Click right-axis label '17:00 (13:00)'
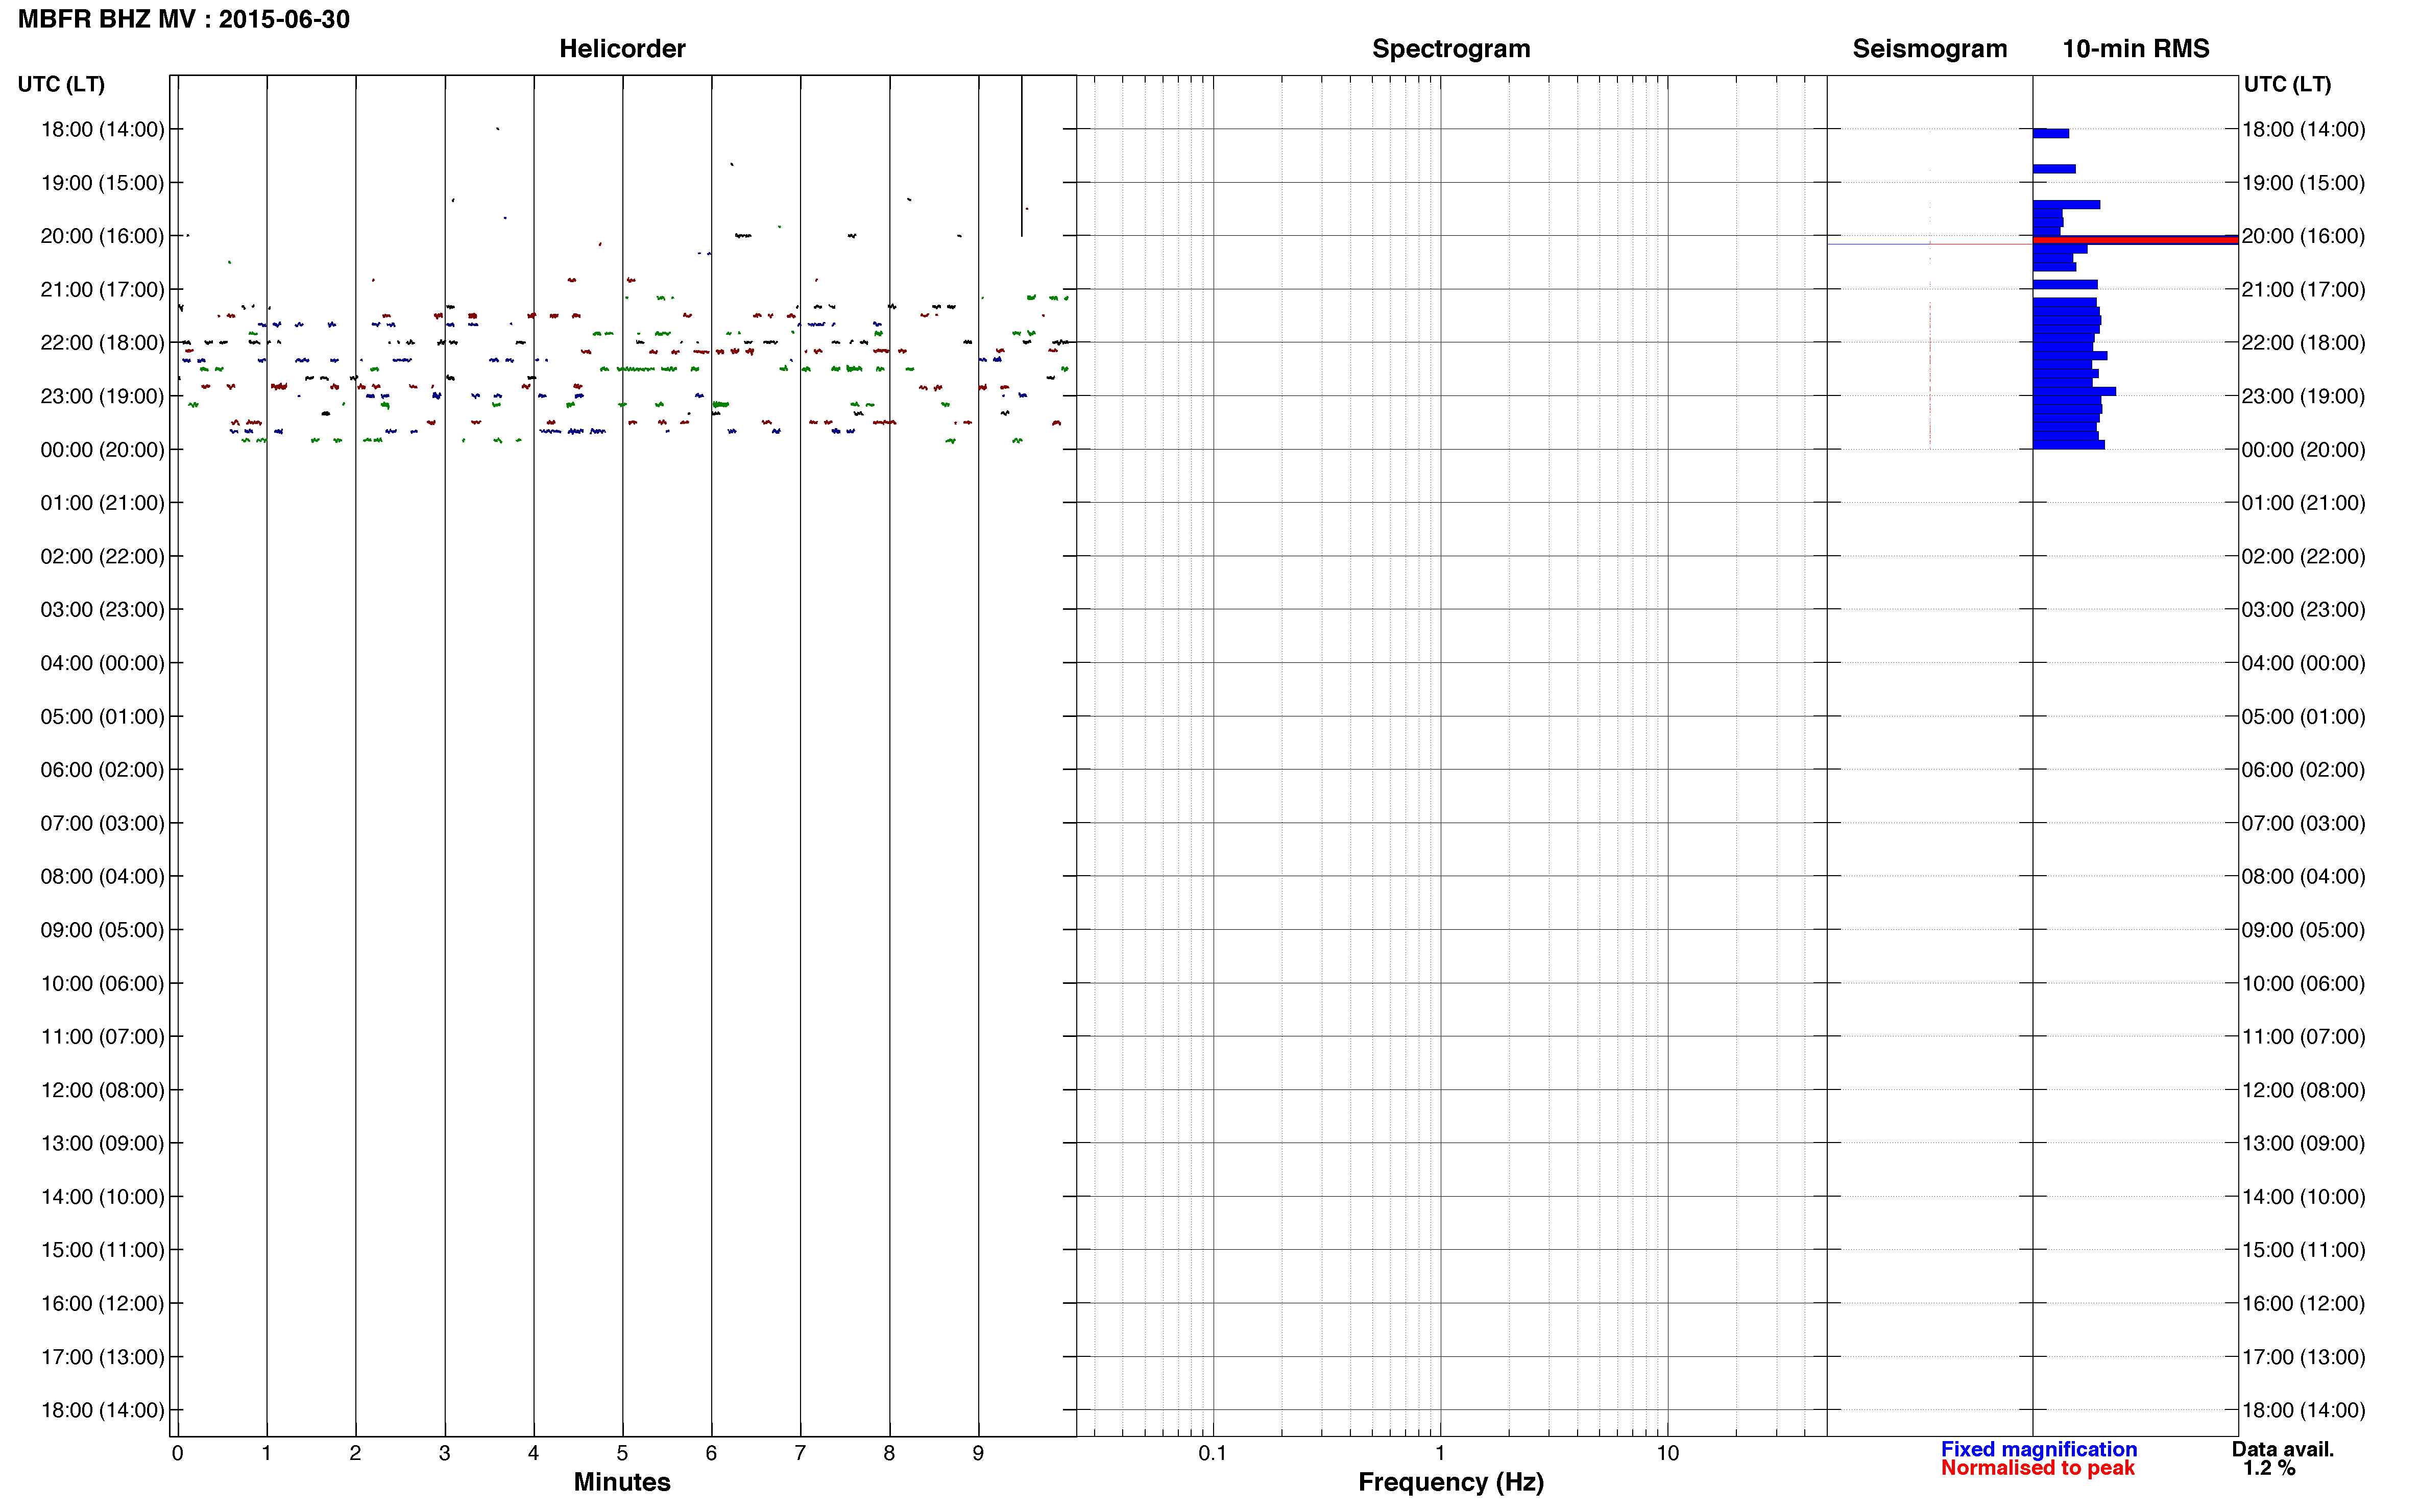2420x1512 pixels. [2303, 1357]
